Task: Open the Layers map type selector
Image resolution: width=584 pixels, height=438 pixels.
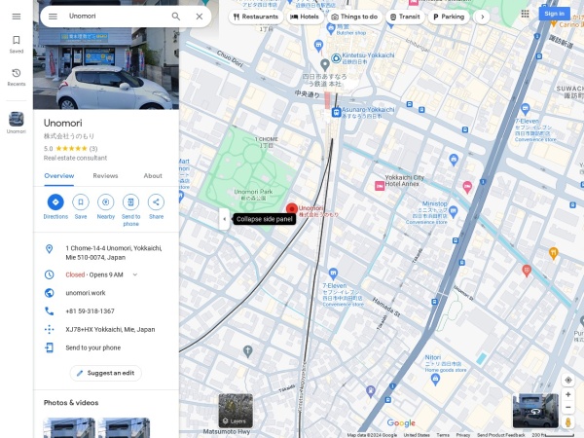Action: (x=236, y=411)
